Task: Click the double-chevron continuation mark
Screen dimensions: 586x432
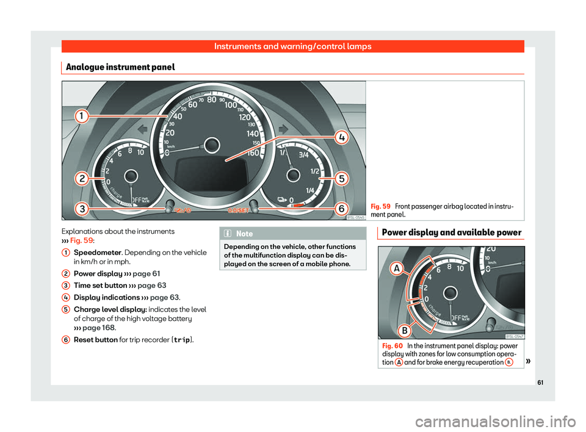Action: [528, 361]
